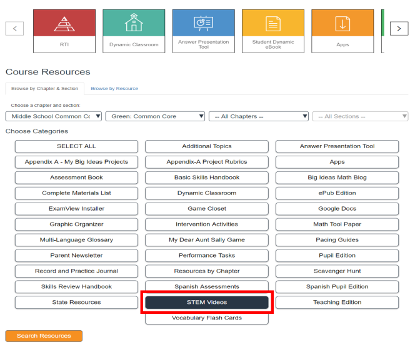
Task: Pick the Google Docs category
Action: (337, 209)
